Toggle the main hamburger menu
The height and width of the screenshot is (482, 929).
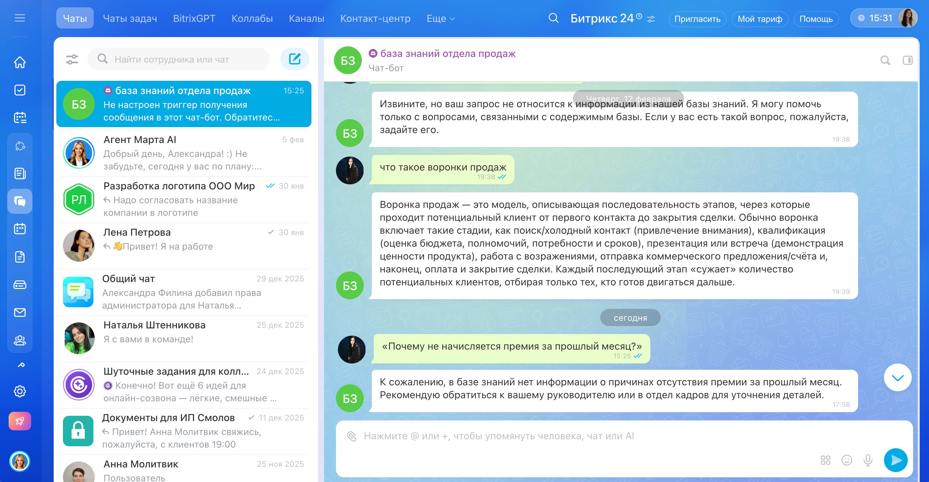pyautogui.click(x=20, y=18)
